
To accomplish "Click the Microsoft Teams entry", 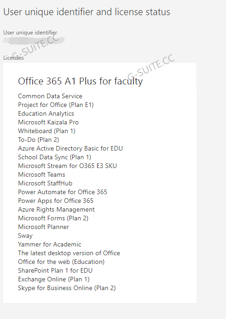I will [41, 174].
